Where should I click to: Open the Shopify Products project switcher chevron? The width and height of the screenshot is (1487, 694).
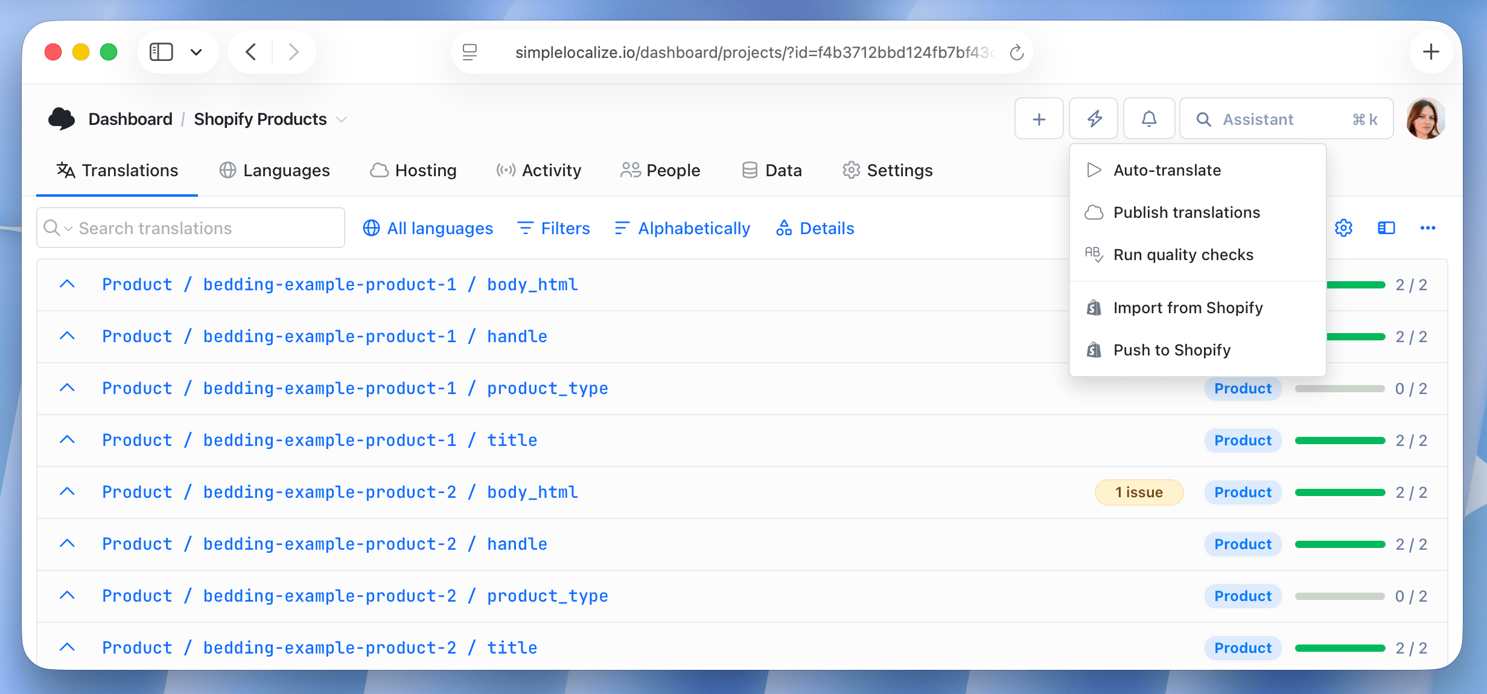pos(342,119)
